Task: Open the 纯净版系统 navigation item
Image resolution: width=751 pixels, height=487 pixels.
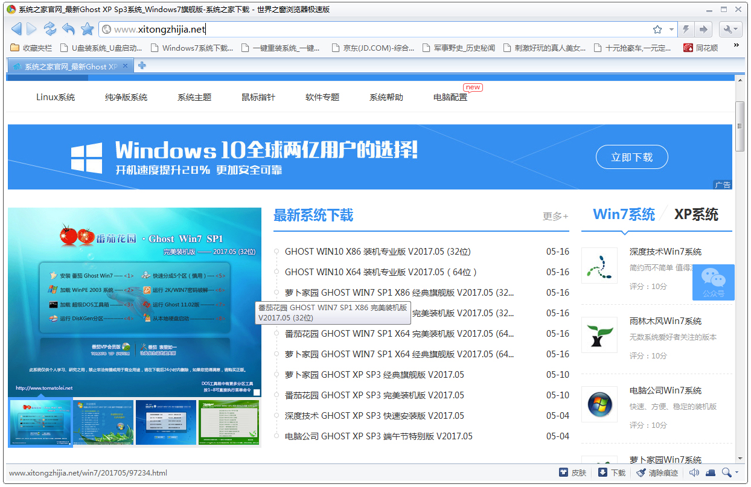Action: [126, 97]
